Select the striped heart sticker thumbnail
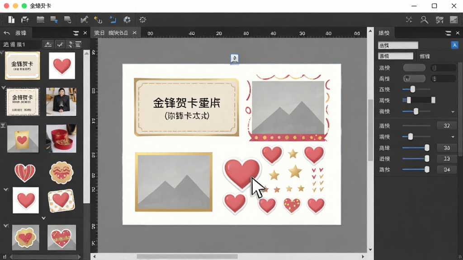 pos(25,172)
